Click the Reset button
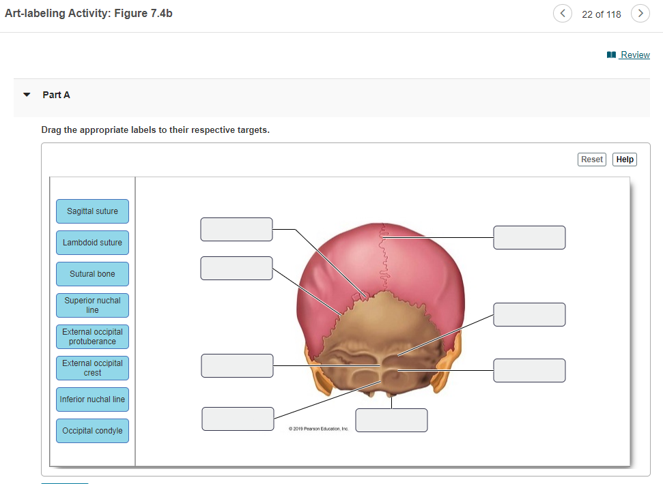 591,159
